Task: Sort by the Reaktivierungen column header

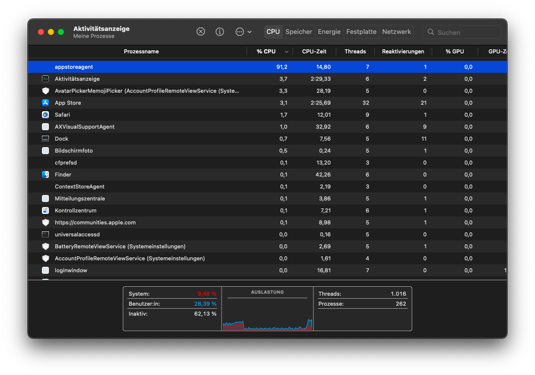Action: pyautogui.click(x=403, y=51)
